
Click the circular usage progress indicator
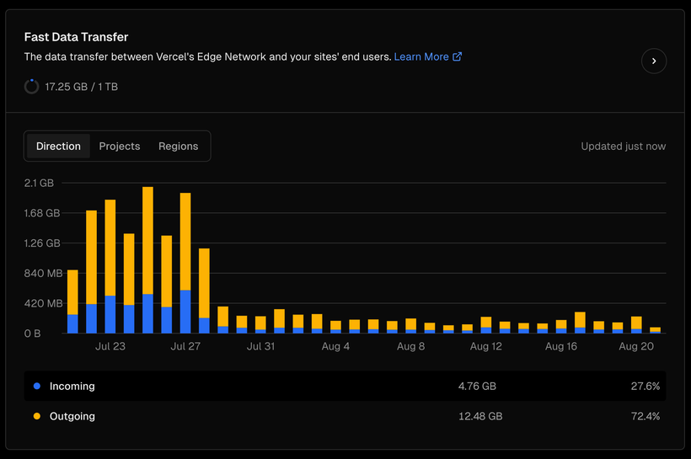pyautogui.click(x=31, y=87)
